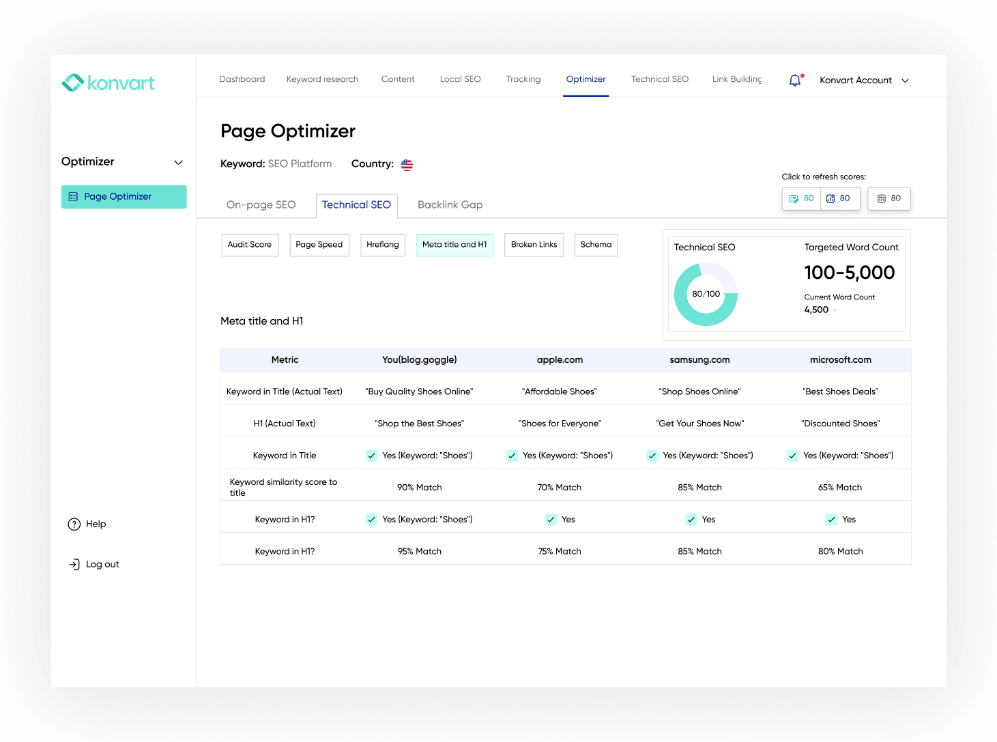Click the Help question mark icon

pyautogui.click(x=74, y=524)
